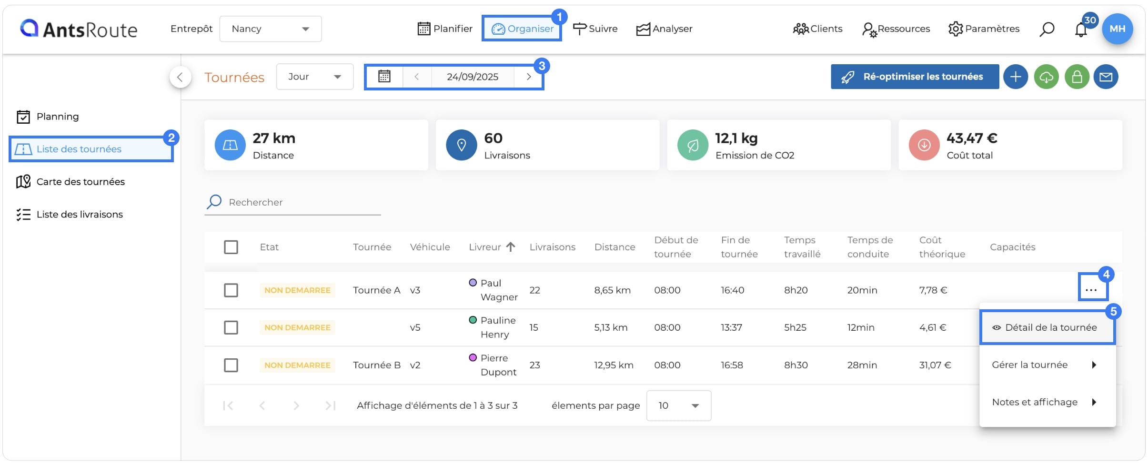Screen dimensions: 1148x463
Task: Toggle the select-all checkbox in table header
Action: [231, 247]
